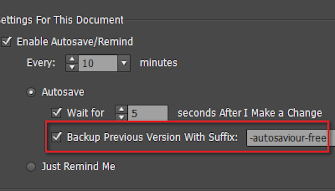The height and width of the screenshot is (191, 335).
Task: Open the minutes interval dropdown arrow
Action: (124, 63)
